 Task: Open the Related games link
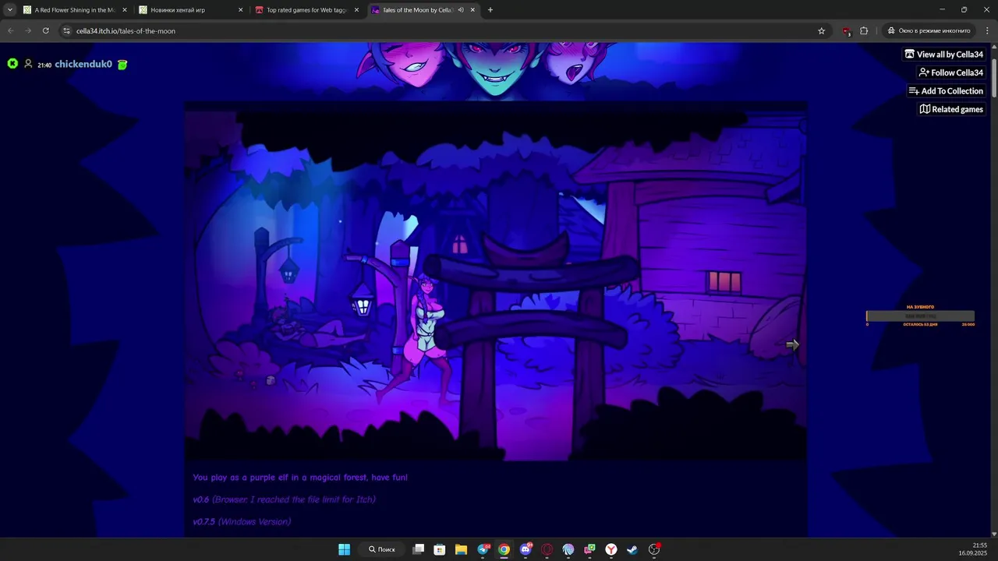[x=951, y=109]
